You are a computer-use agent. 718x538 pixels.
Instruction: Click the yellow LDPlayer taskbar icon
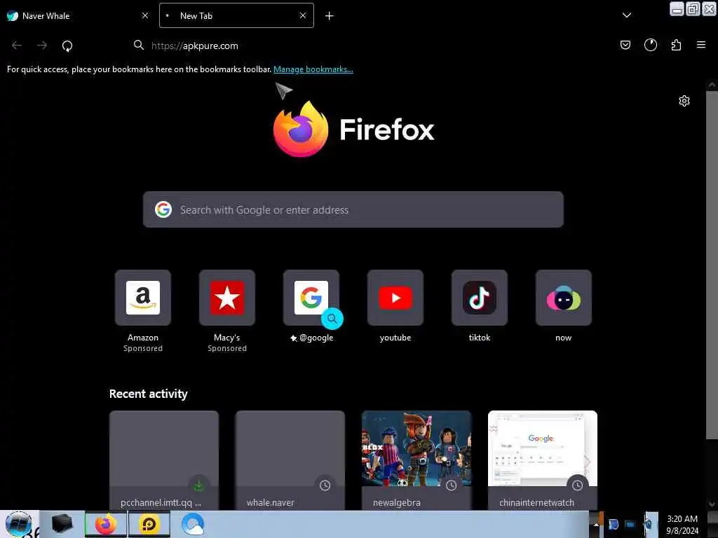[x=149, y=524]
